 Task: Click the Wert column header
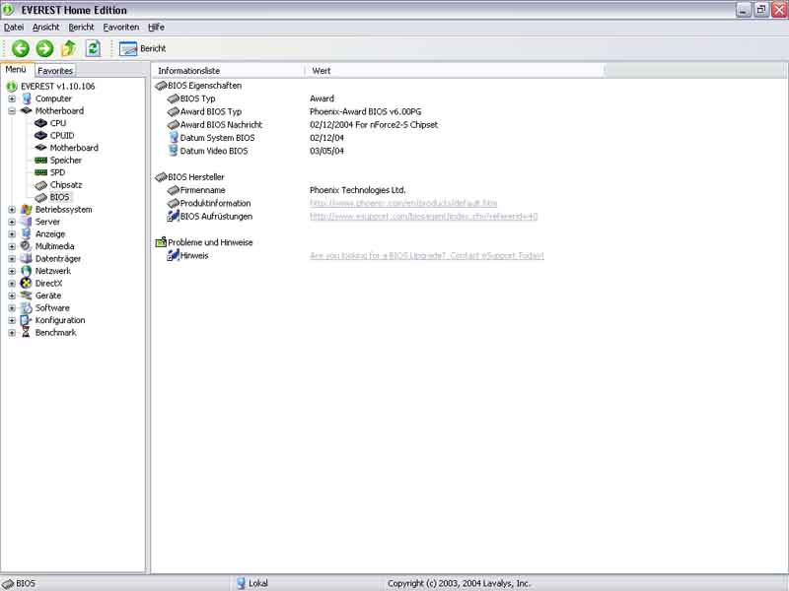click(x=455, y=71)
